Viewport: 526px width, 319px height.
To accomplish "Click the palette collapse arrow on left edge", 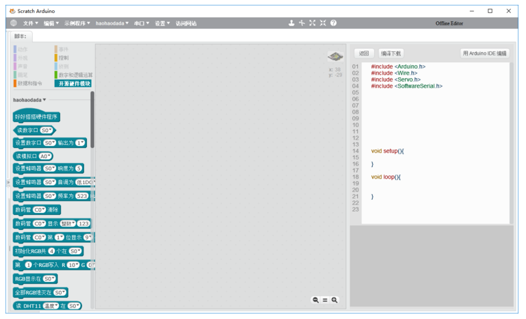I will [x=8, y=182].
